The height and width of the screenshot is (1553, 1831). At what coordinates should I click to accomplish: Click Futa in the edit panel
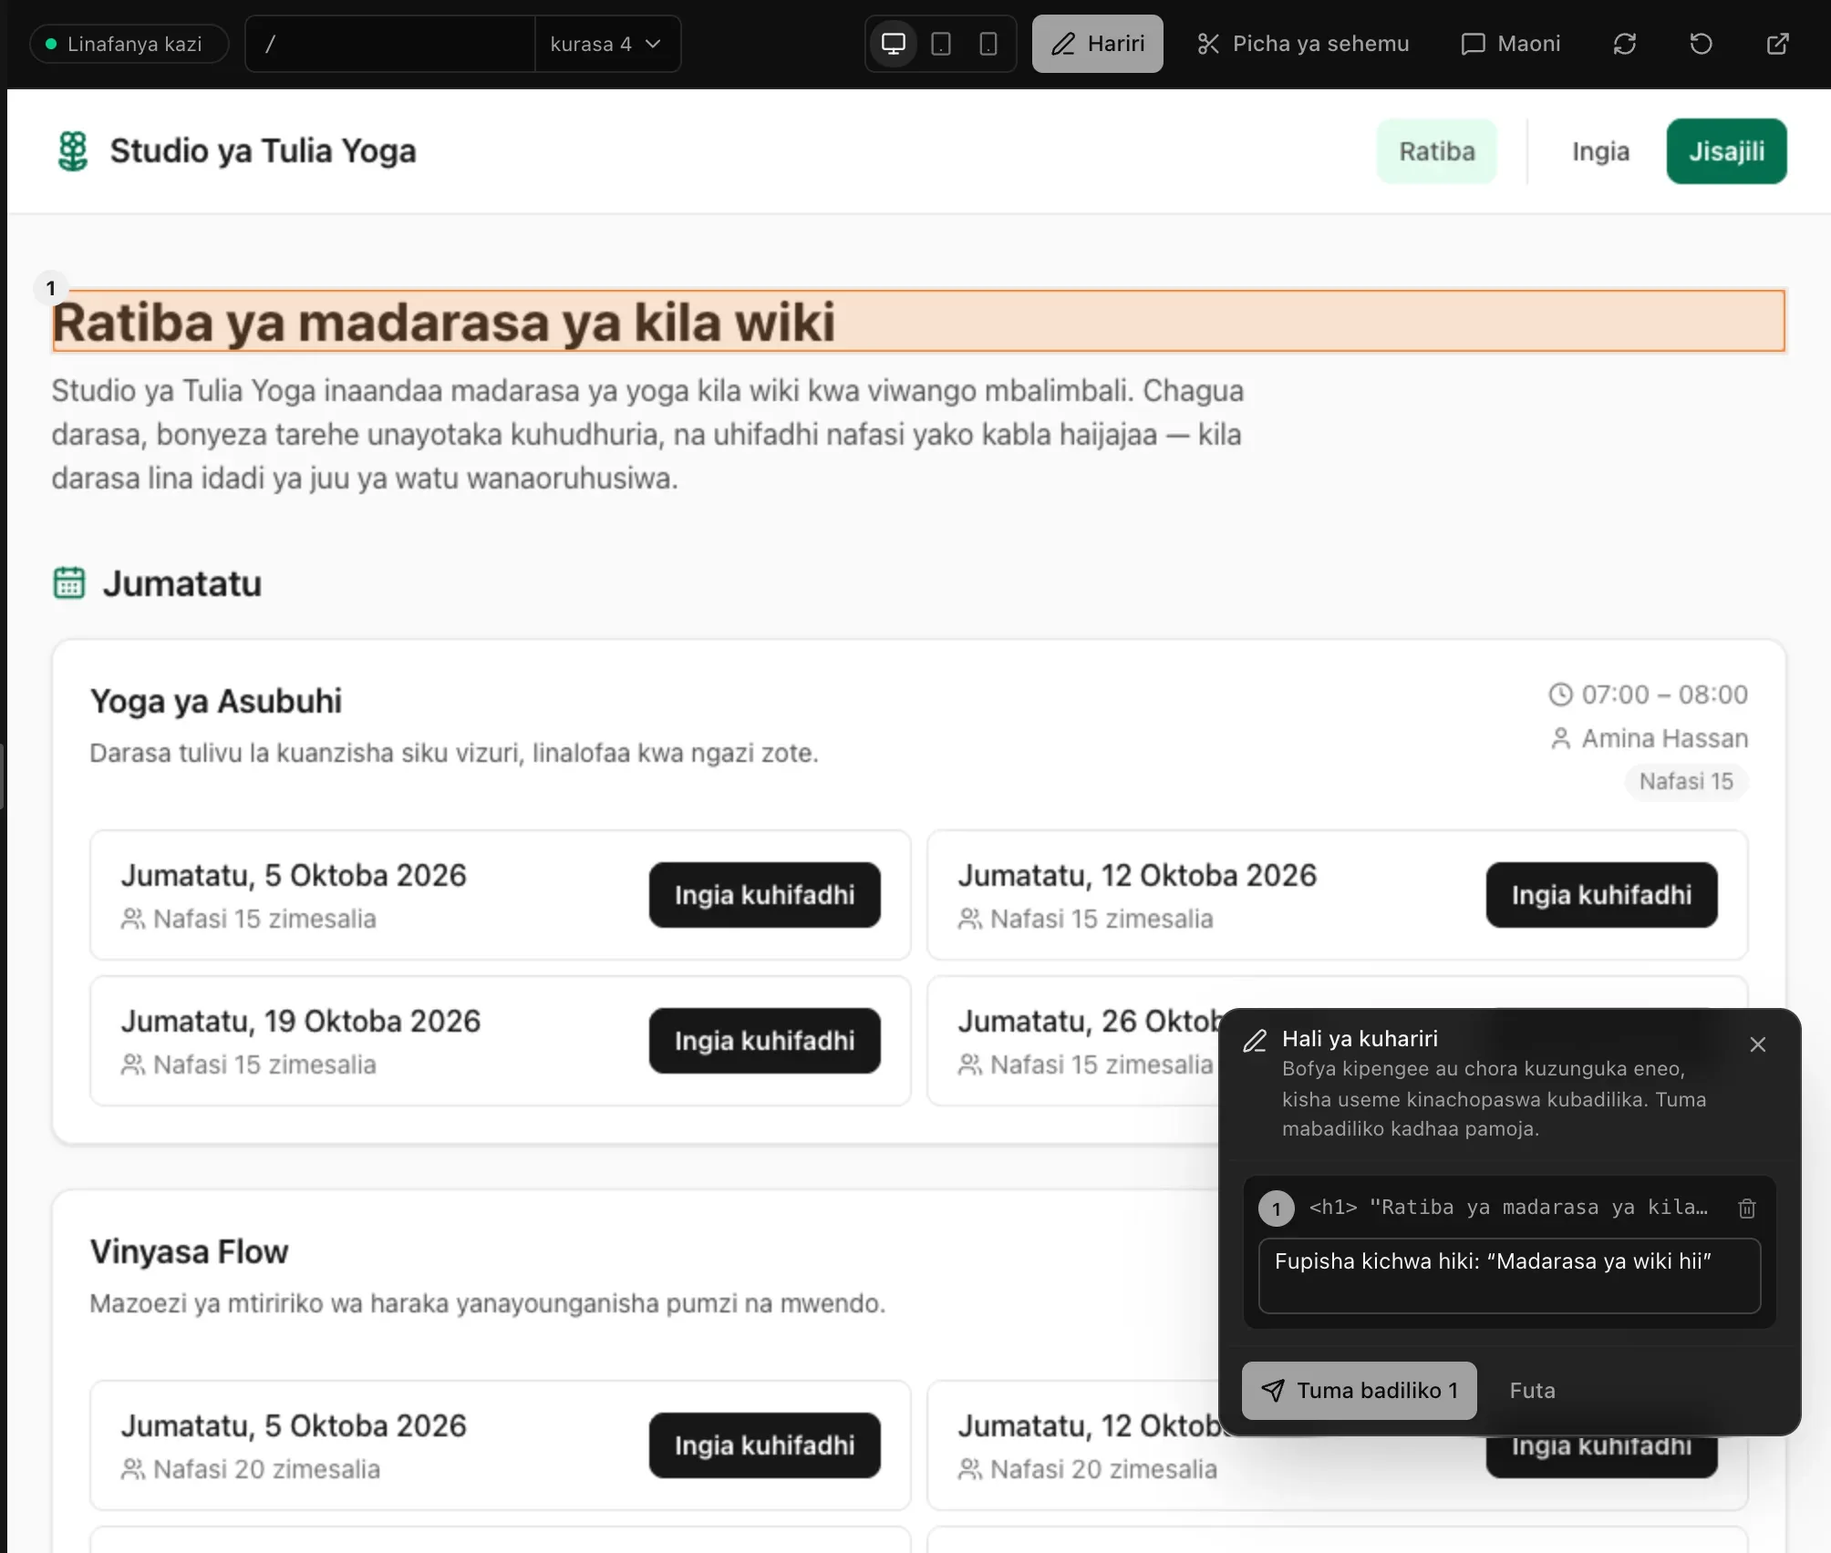(x=1533, y=1391)
